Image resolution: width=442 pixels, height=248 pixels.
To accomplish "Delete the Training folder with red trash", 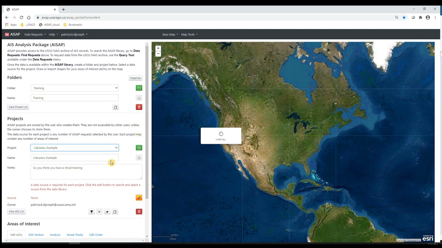I will [x=139, y=107].
